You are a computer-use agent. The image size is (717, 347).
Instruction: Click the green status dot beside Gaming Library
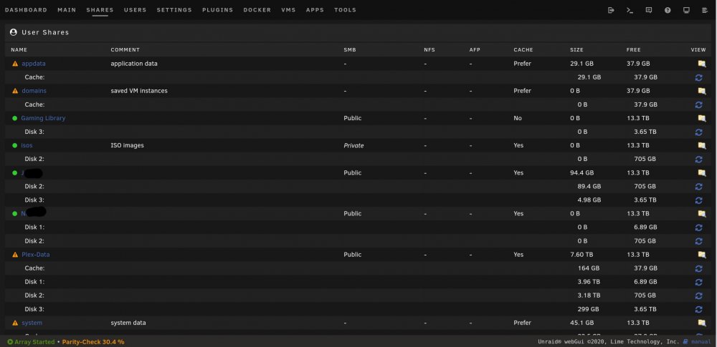click(x=14, y=118)
